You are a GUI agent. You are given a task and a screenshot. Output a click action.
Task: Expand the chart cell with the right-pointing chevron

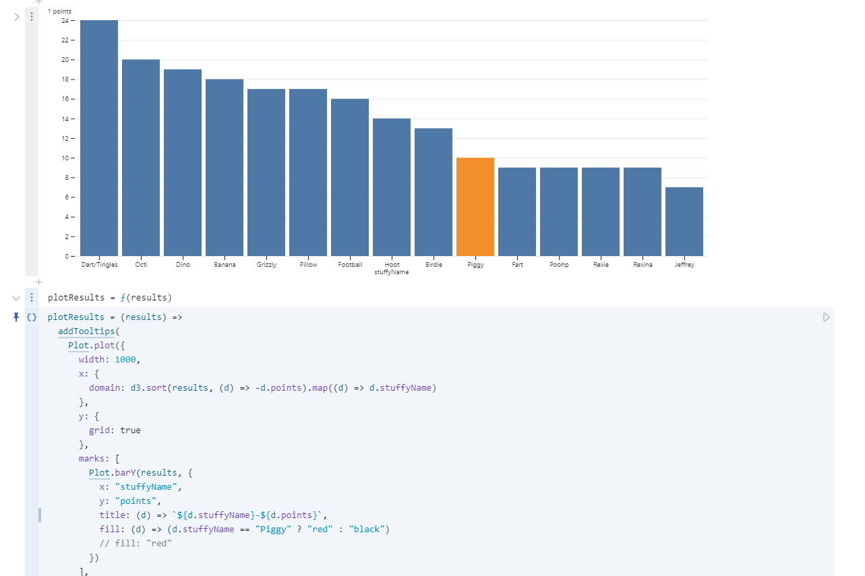point(17,16)
